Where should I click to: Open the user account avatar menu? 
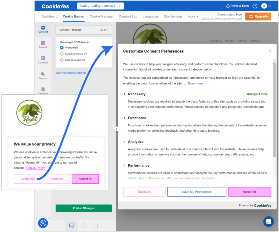pyautogui.click(x=266, y=6)
